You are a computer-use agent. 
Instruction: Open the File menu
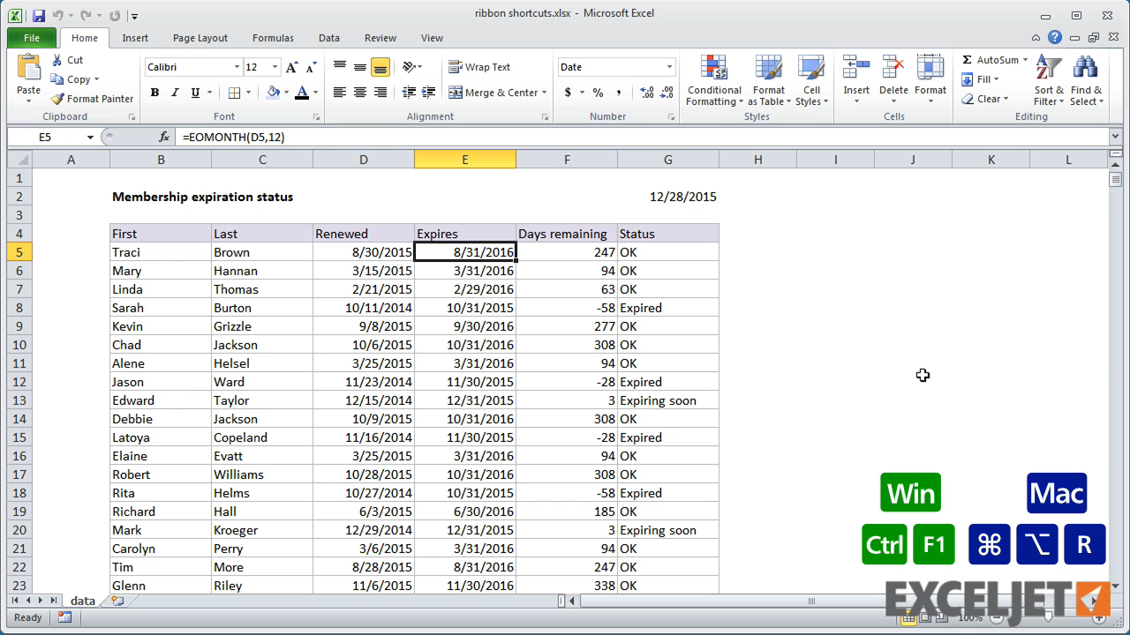click(31, 38)
